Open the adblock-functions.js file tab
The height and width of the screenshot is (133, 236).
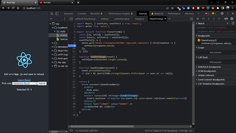(85, 19)
